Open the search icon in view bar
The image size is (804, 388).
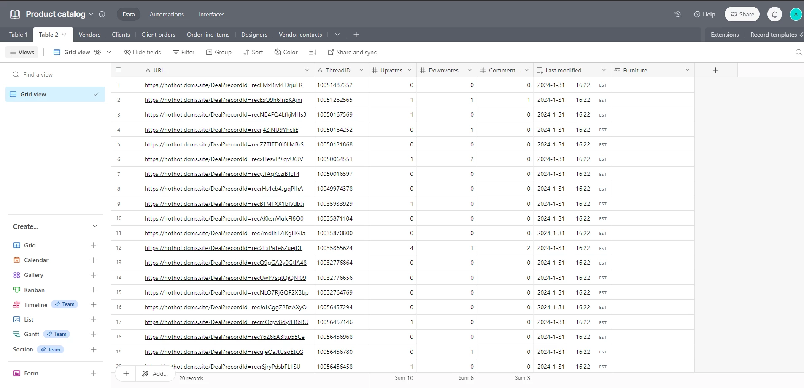(x=799, y=52)
